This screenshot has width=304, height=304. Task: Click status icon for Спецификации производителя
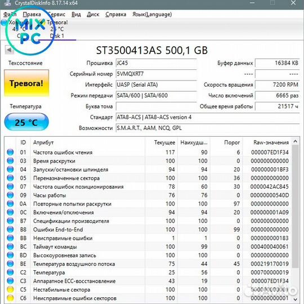pos(10,221)
